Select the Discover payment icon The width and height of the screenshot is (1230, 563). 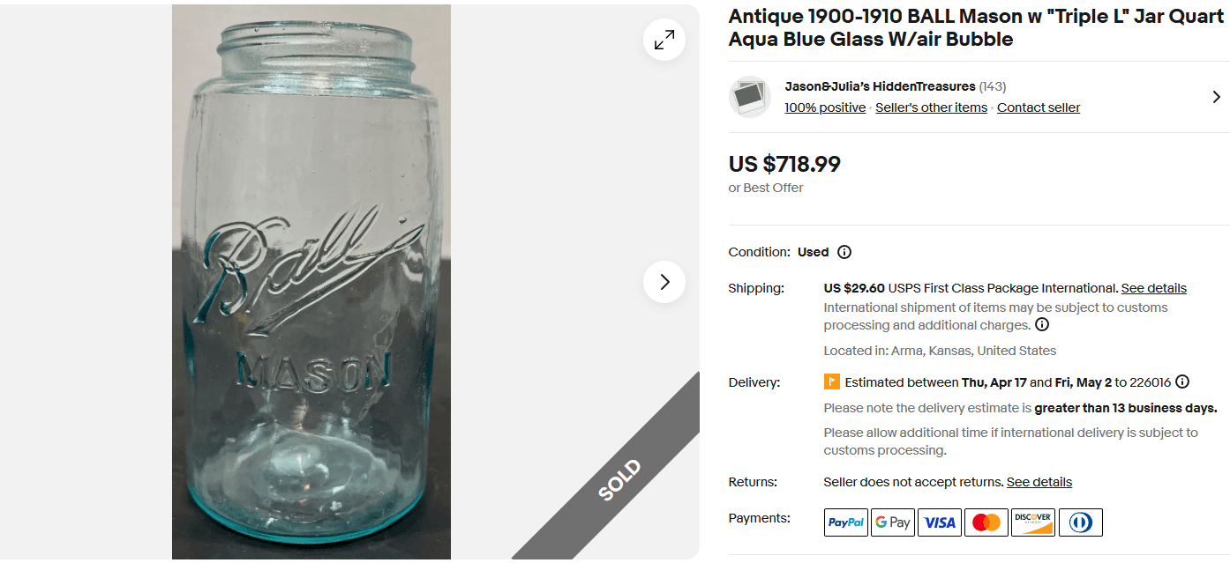[1032, 522]
